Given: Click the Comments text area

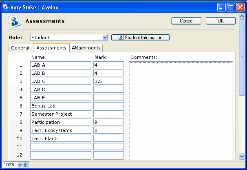Looking at the screenshot, I should click(x=181, y=110).
